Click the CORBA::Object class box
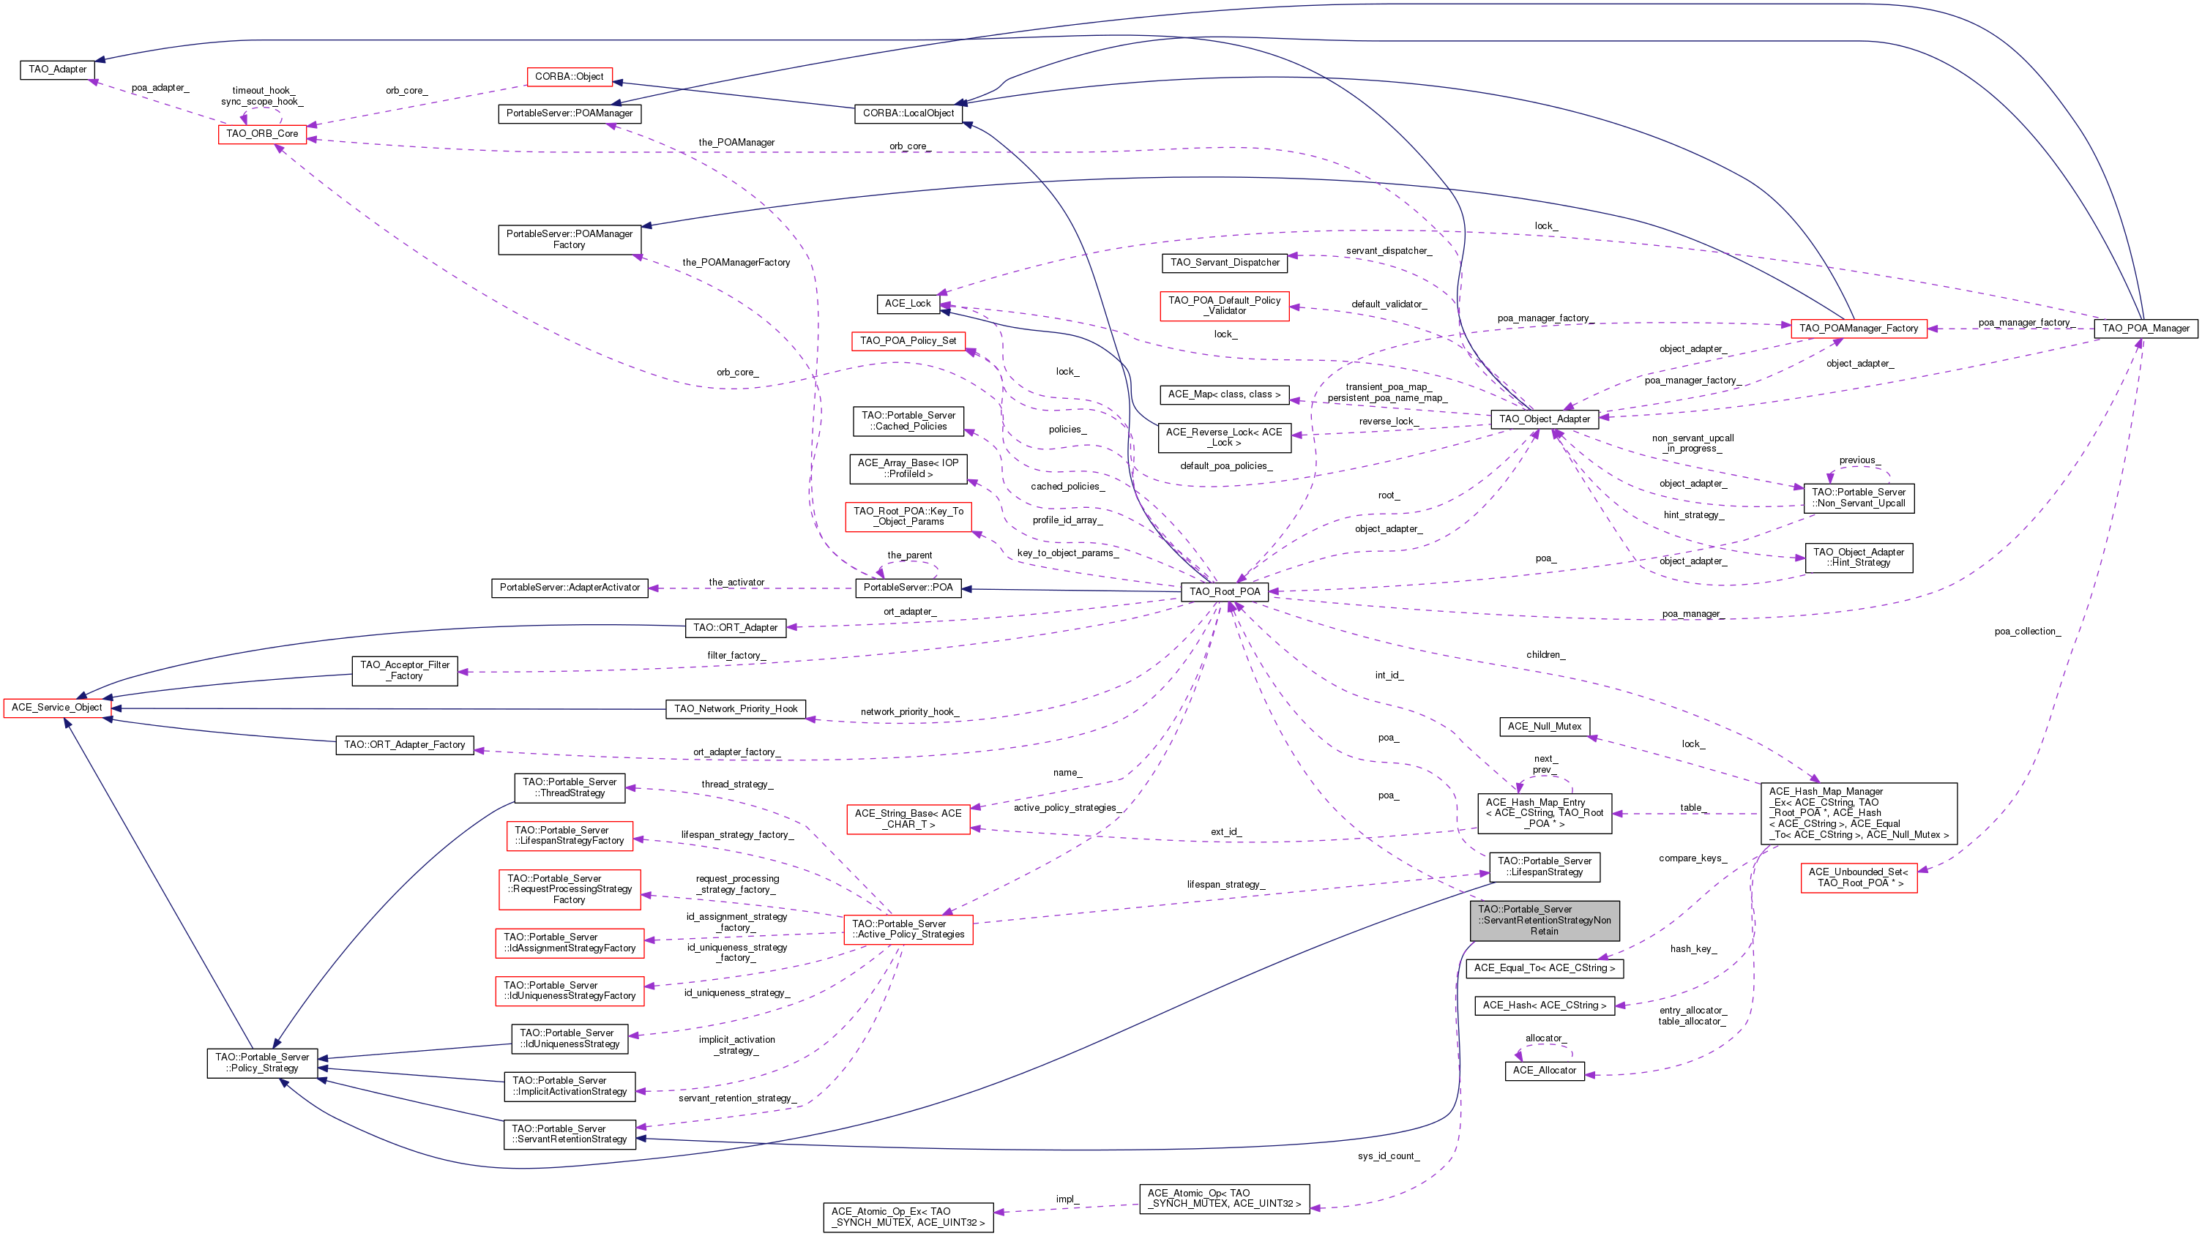 click(x=569, y=77)
